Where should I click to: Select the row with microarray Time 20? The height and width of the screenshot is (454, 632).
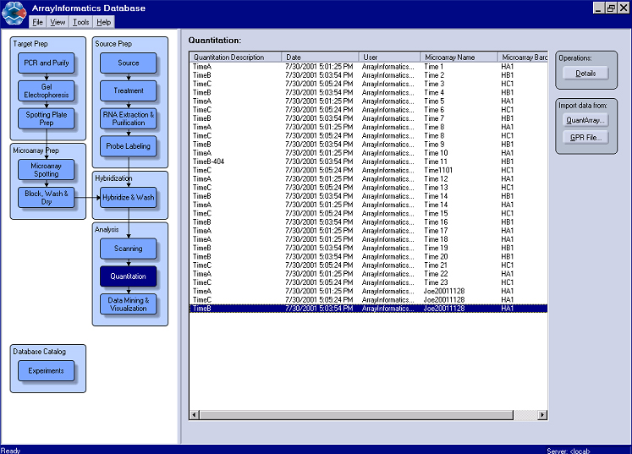pos(368,257)
